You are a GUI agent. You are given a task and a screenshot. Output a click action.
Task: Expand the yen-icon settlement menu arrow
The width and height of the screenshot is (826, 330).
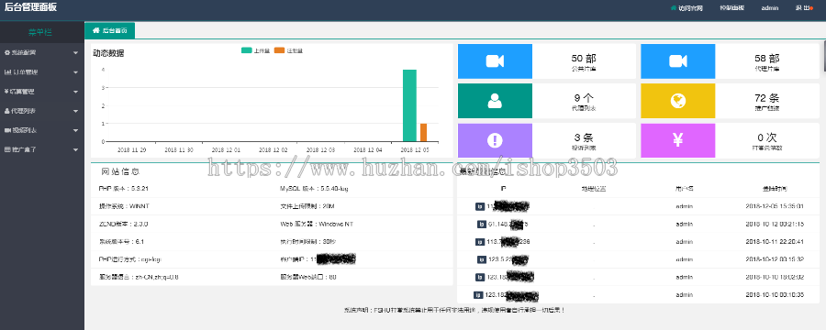(x=76, y=92)
